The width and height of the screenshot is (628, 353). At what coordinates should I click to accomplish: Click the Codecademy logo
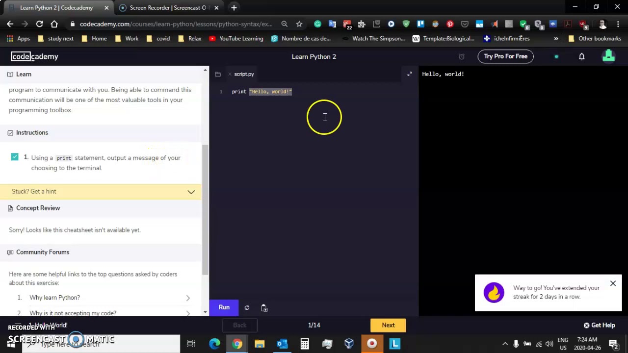coord(35,56)
